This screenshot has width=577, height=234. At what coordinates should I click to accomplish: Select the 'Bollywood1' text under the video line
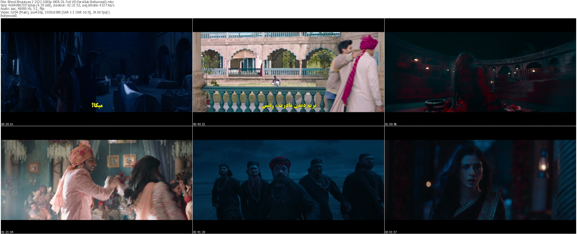[9, 16]
